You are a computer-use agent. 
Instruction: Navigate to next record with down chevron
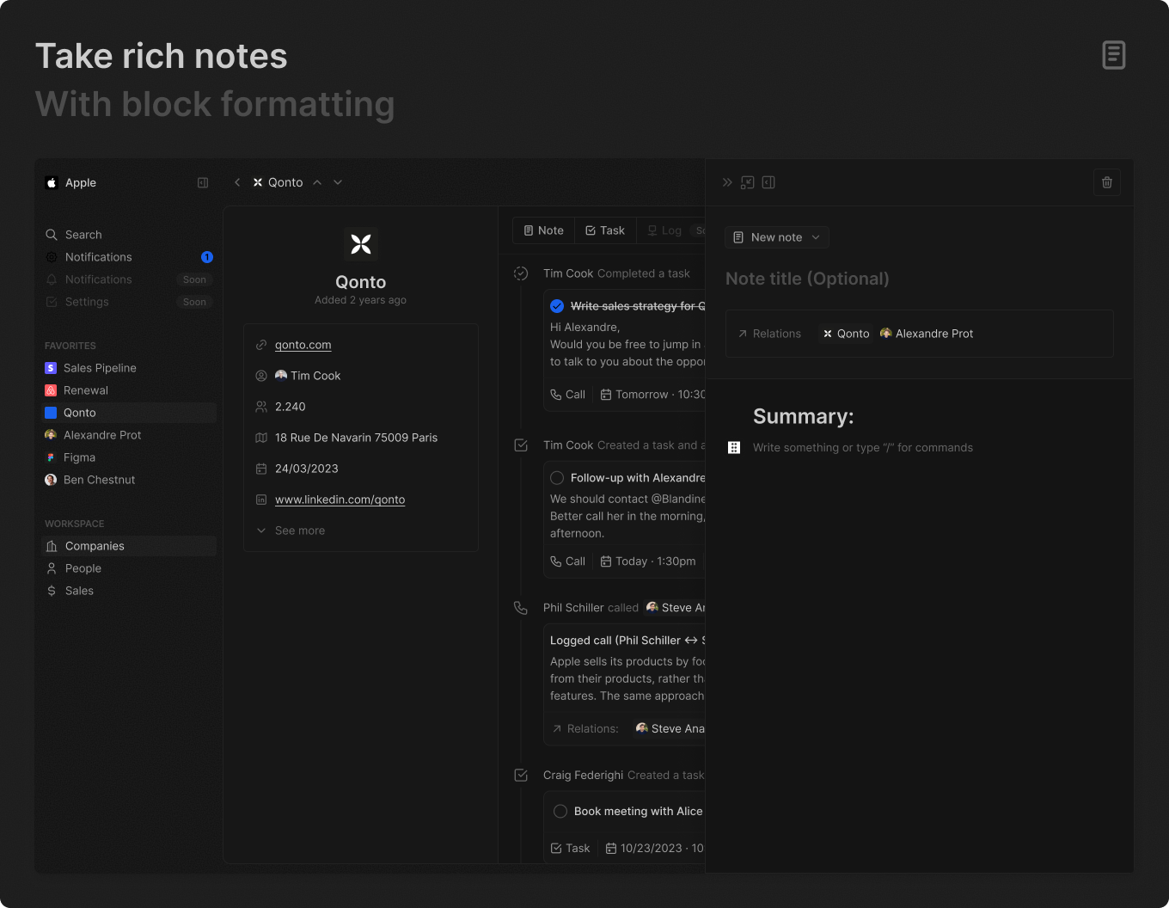(338, 182)
